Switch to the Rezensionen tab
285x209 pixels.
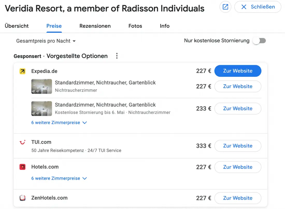(x=95, y=26)
